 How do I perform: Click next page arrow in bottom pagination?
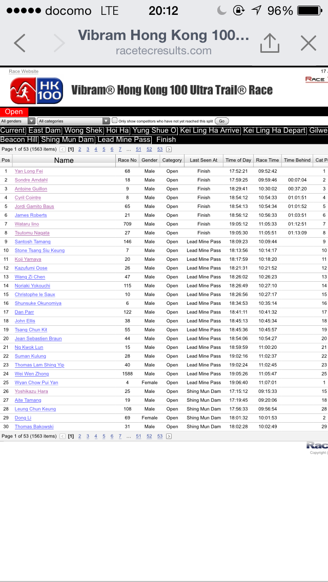(169, 436)
